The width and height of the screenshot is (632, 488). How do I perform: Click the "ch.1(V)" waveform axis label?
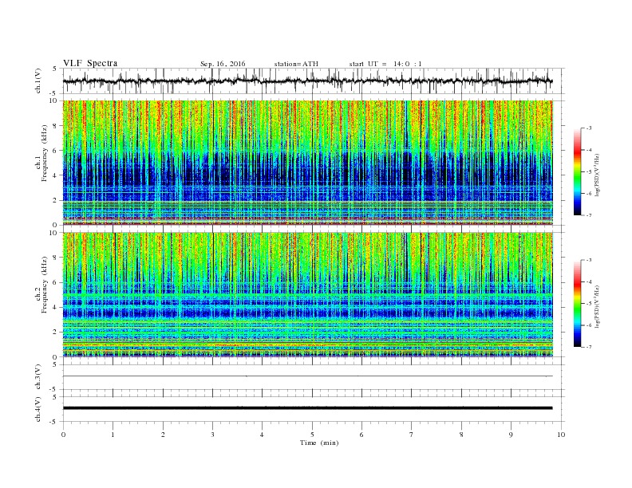pyautogui.click(x=38, y=81)
